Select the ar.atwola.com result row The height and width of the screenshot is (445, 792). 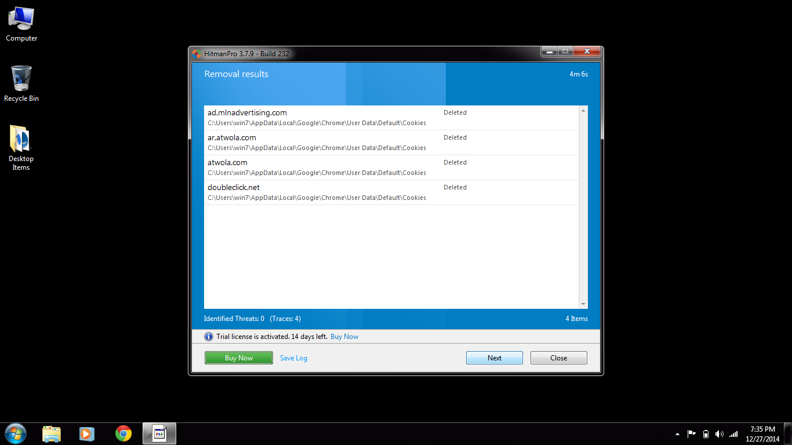pyautogui.click(x=391, y=143)
